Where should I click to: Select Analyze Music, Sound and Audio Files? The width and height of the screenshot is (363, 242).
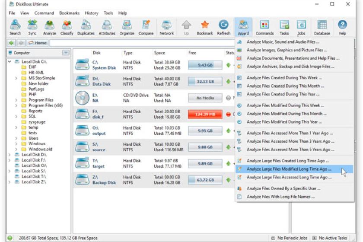[294, 42]
